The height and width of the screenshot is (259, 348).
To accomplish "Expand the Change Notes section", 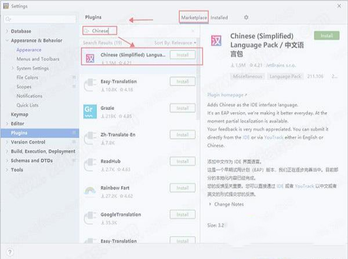I will pyautogui.click(x=210, y=204).
